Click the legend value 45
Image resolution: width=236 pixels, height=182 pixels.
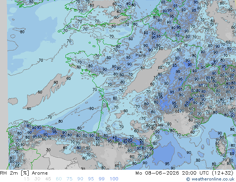click(48, 179)
